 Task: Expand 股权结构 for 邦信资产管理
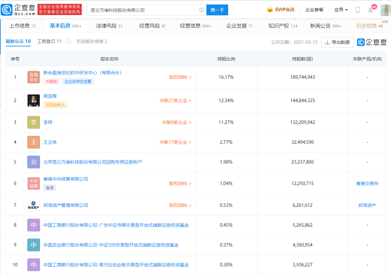point(180,205)
